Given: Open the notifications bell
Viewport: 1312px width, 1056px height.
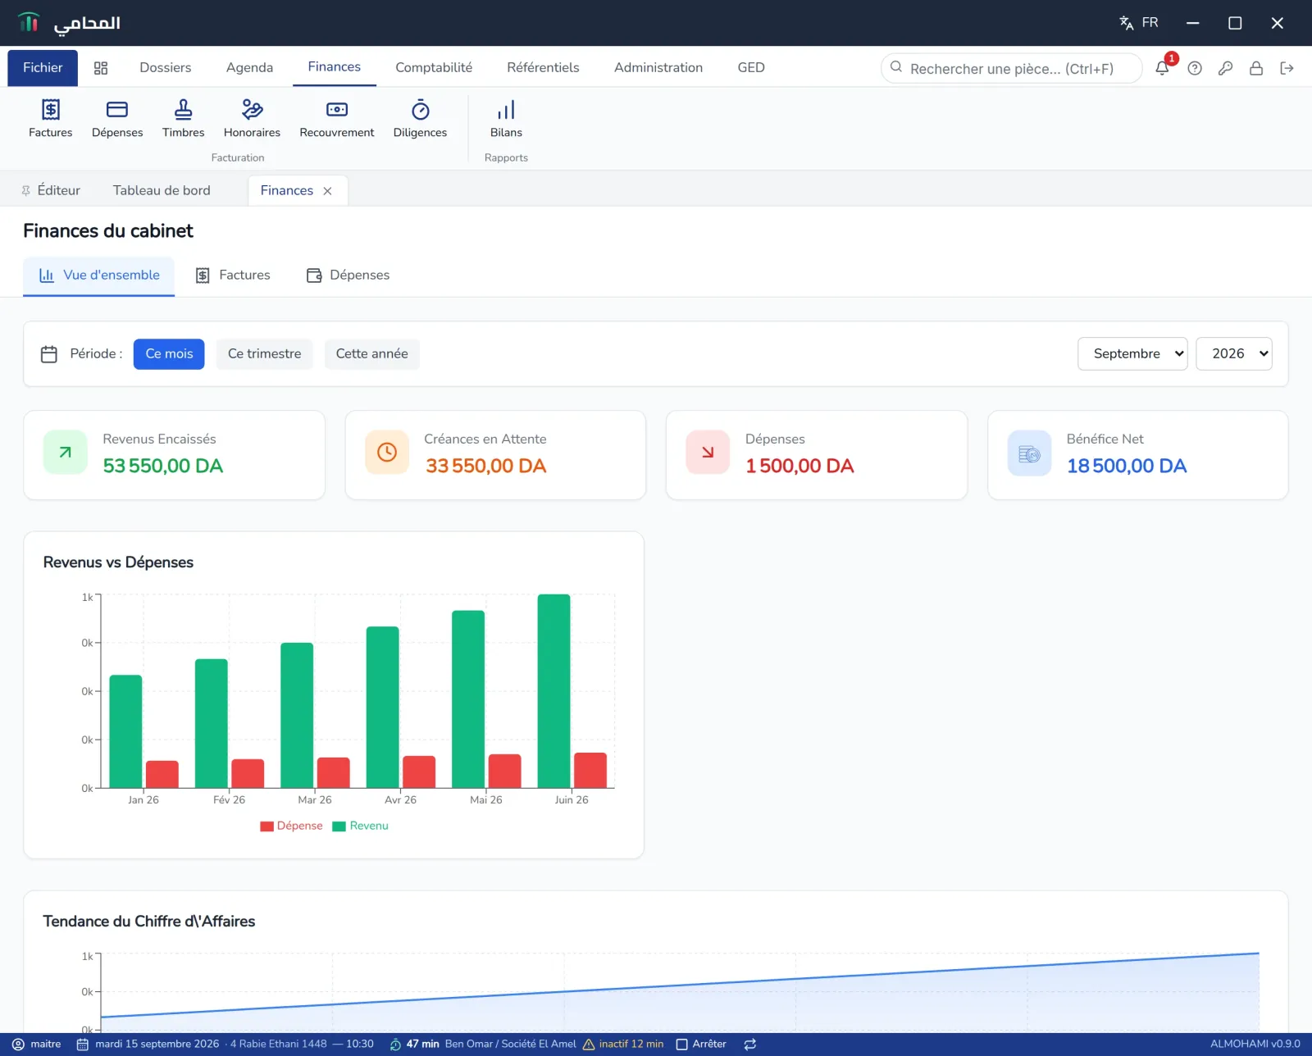Looking at the screenshot, I should click(x=1162, y=68).
